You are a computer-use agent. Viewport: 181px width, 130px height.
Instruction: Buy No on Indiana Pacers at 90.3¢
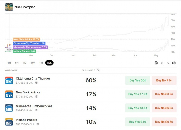[x=164, y=122]
